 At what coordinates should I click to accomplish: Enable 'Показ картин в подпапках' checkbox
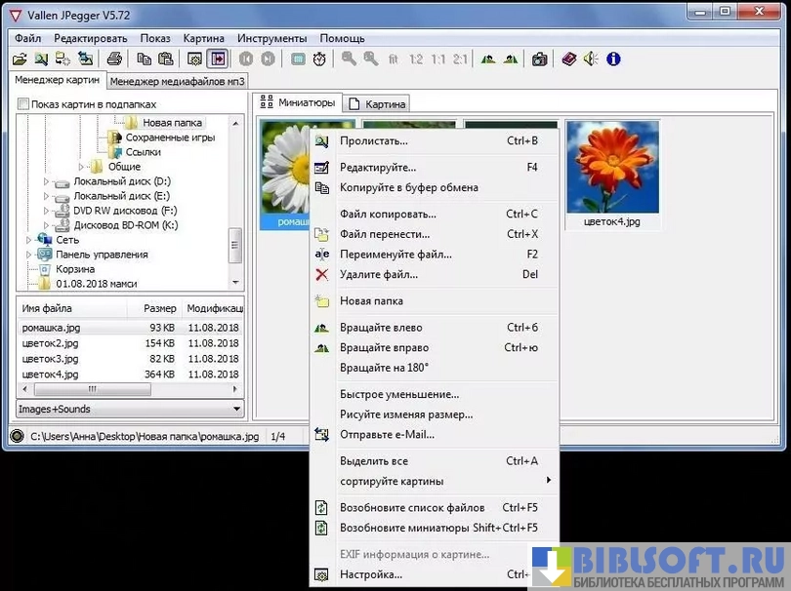(23, 104)
